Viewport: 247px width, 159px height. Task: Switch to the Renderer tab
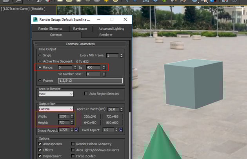(106, 35)
